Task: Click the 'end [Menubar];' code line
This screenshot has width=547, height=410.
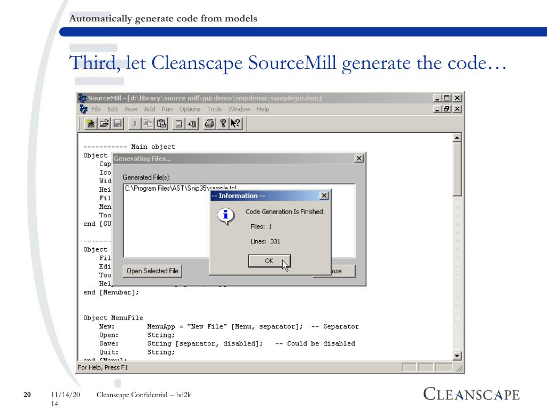Action: pyautogui.click(x=111, y=293)
